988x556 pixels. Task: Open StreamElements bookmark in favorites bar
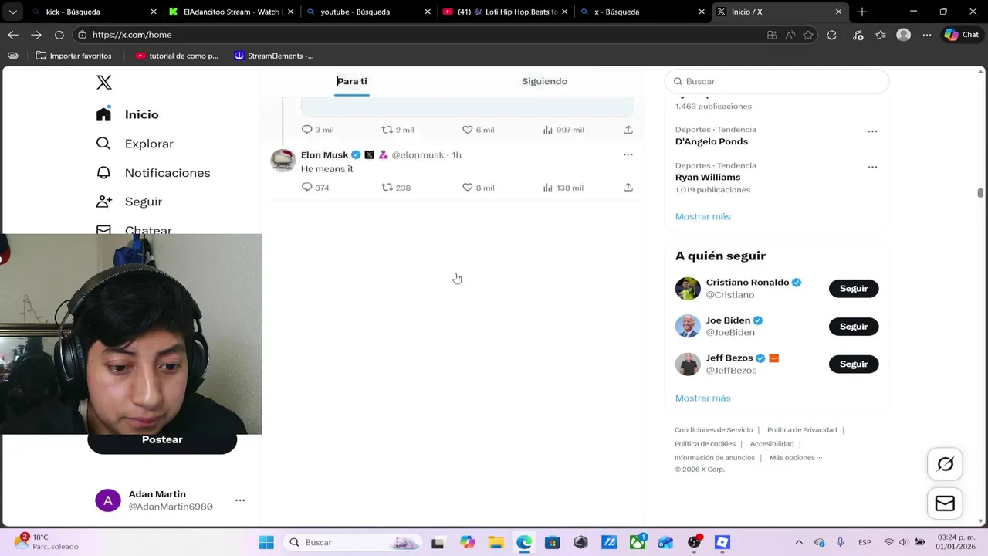coord(274,56)
